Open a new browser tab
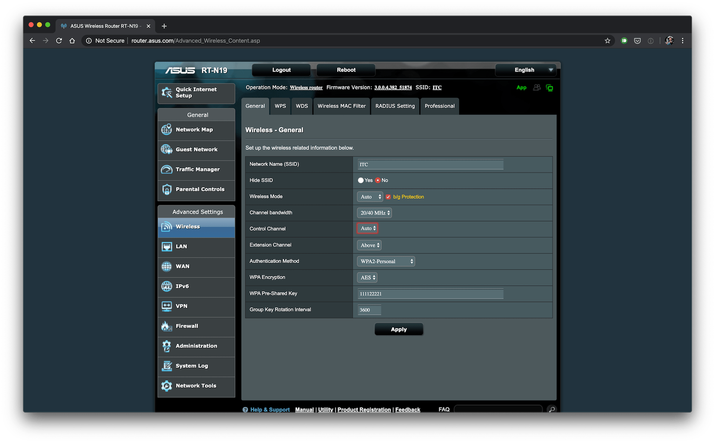 tap(164, 26)
